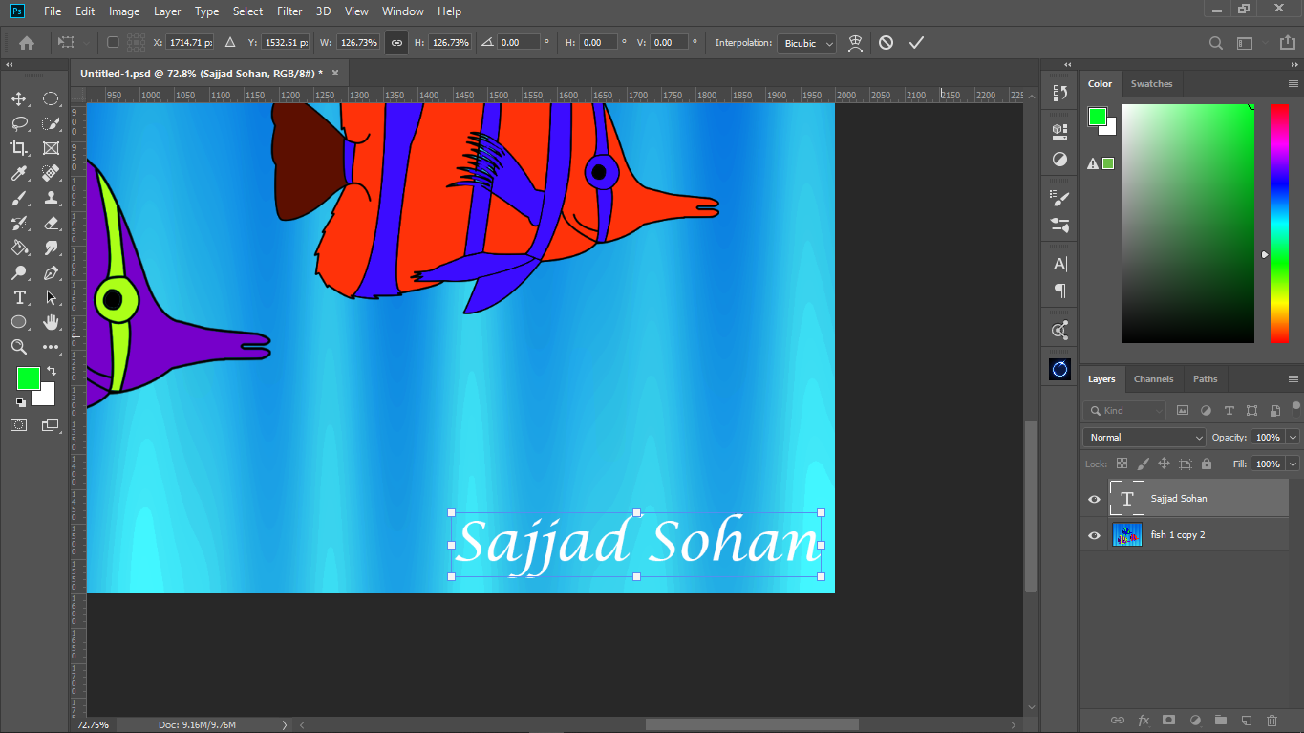Open the layer filter Kind dropdown
The width and height of the screenshot is (1304, 733).
[1124, 410]
